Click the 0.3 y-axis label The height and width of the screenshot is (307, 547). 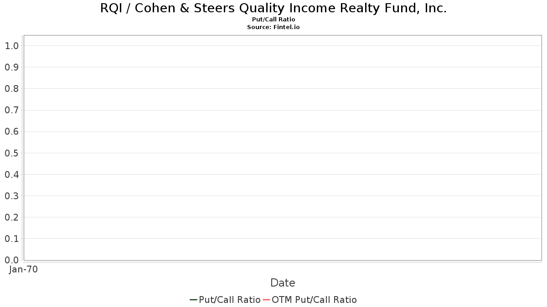(12, 196)
